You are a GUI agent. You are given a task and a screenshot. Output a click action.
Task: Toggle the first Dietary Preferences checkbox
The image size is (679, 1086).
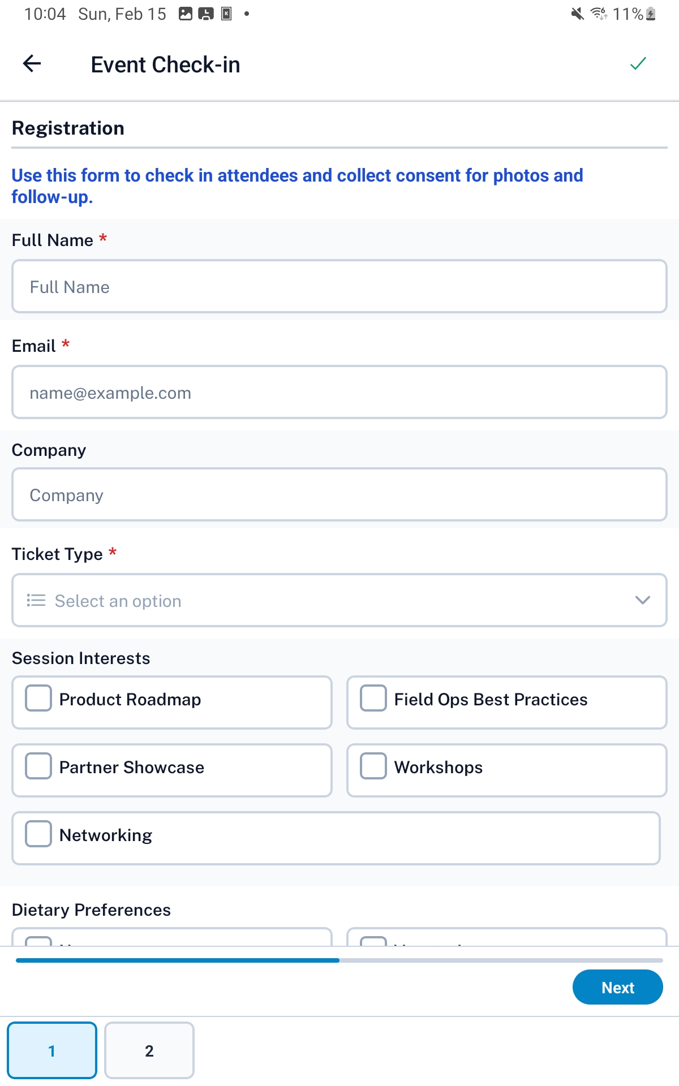[40, 942]
